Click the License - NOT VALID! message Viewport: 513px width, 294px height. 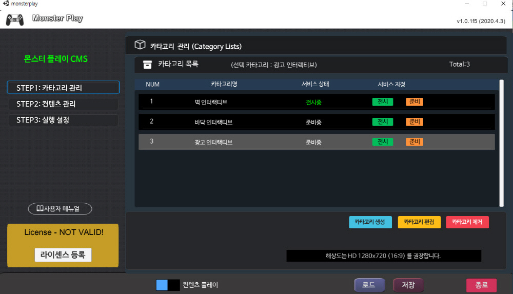pos(64,232)
